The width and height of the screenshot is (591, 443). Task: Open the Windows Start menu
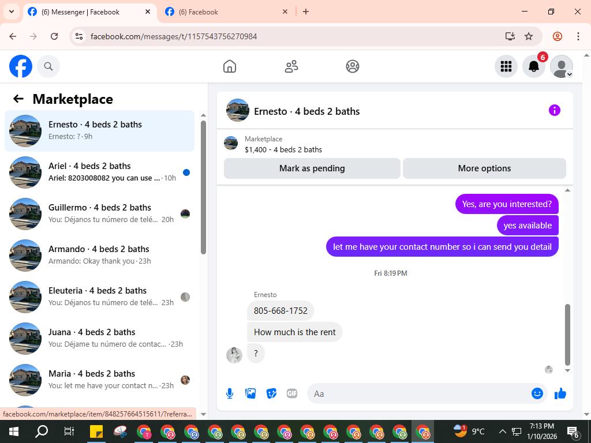(14, 431)
